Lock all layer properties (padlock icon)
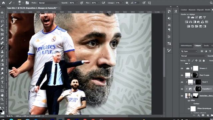The image size is (213, 120). click(x=204, y=61)
